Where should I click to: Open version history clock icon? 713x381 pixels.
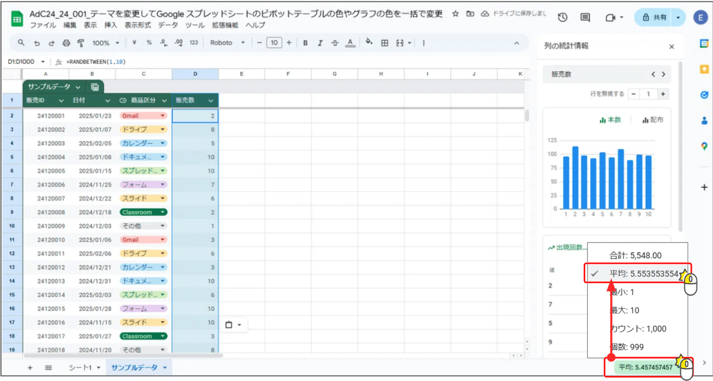[563, 18]
